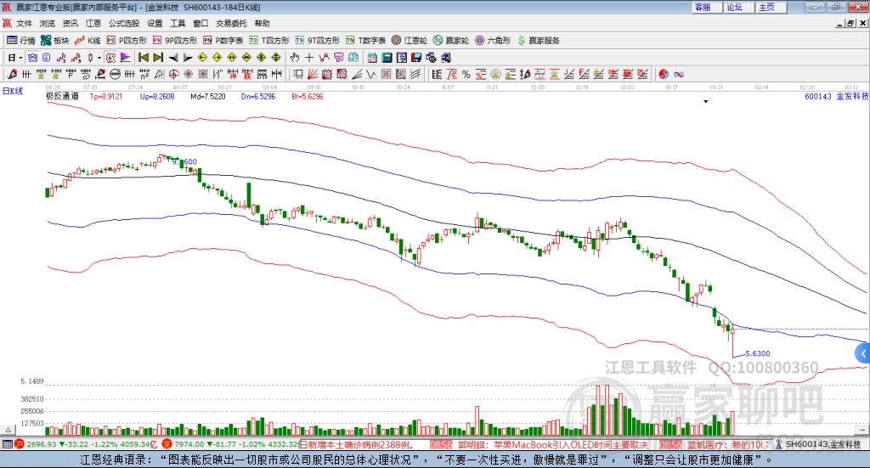Click the 客服 button in title bar
Viewport: 870px width, 468px height.
706,7
